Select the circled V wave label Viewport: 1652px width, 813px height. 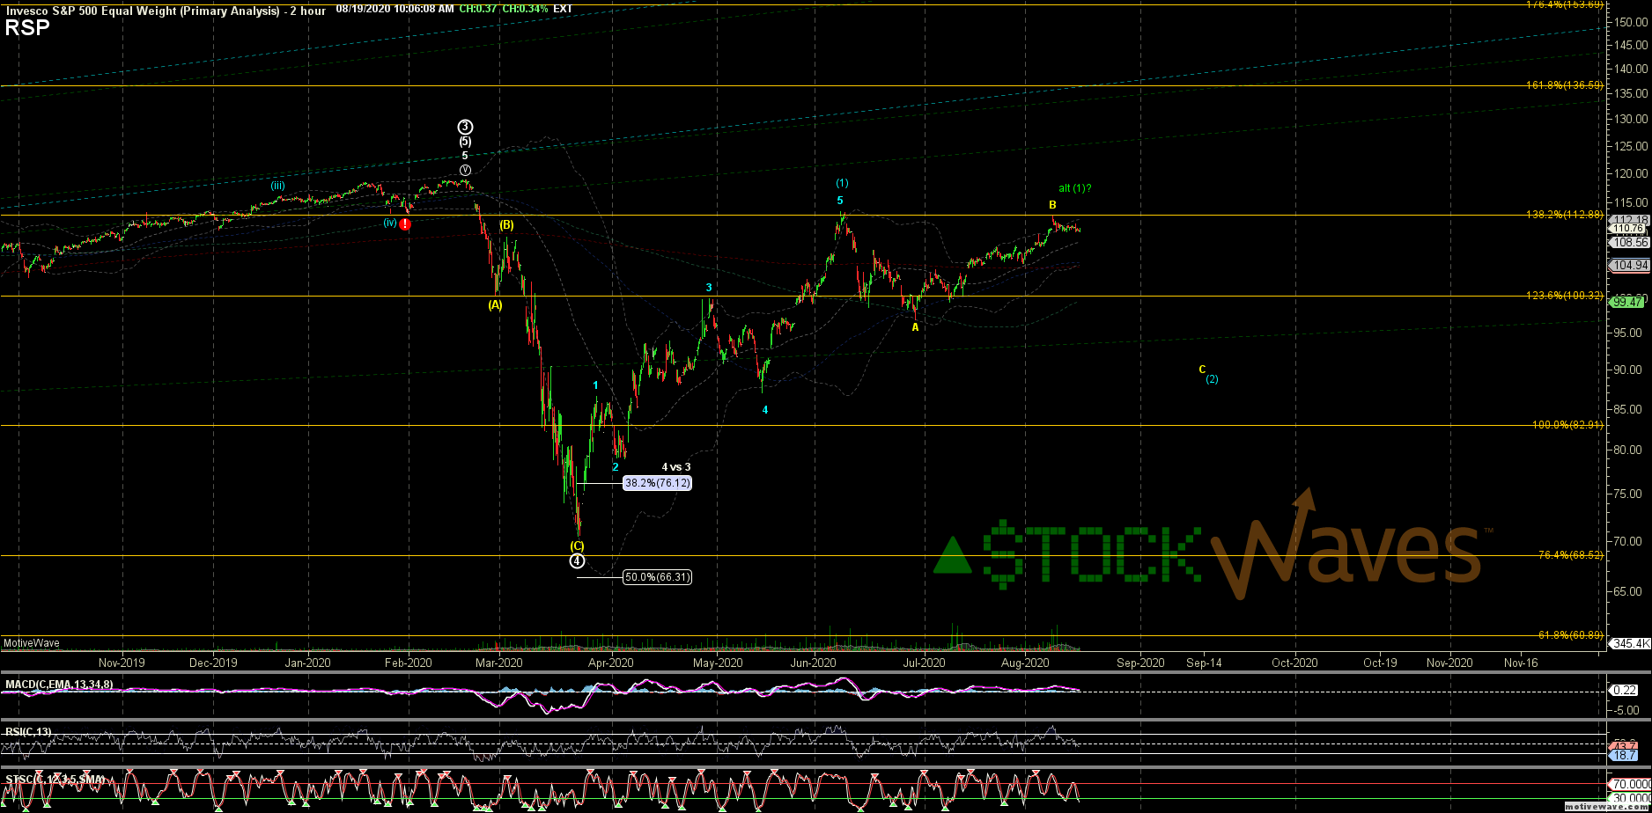click(x=465, y=170)
